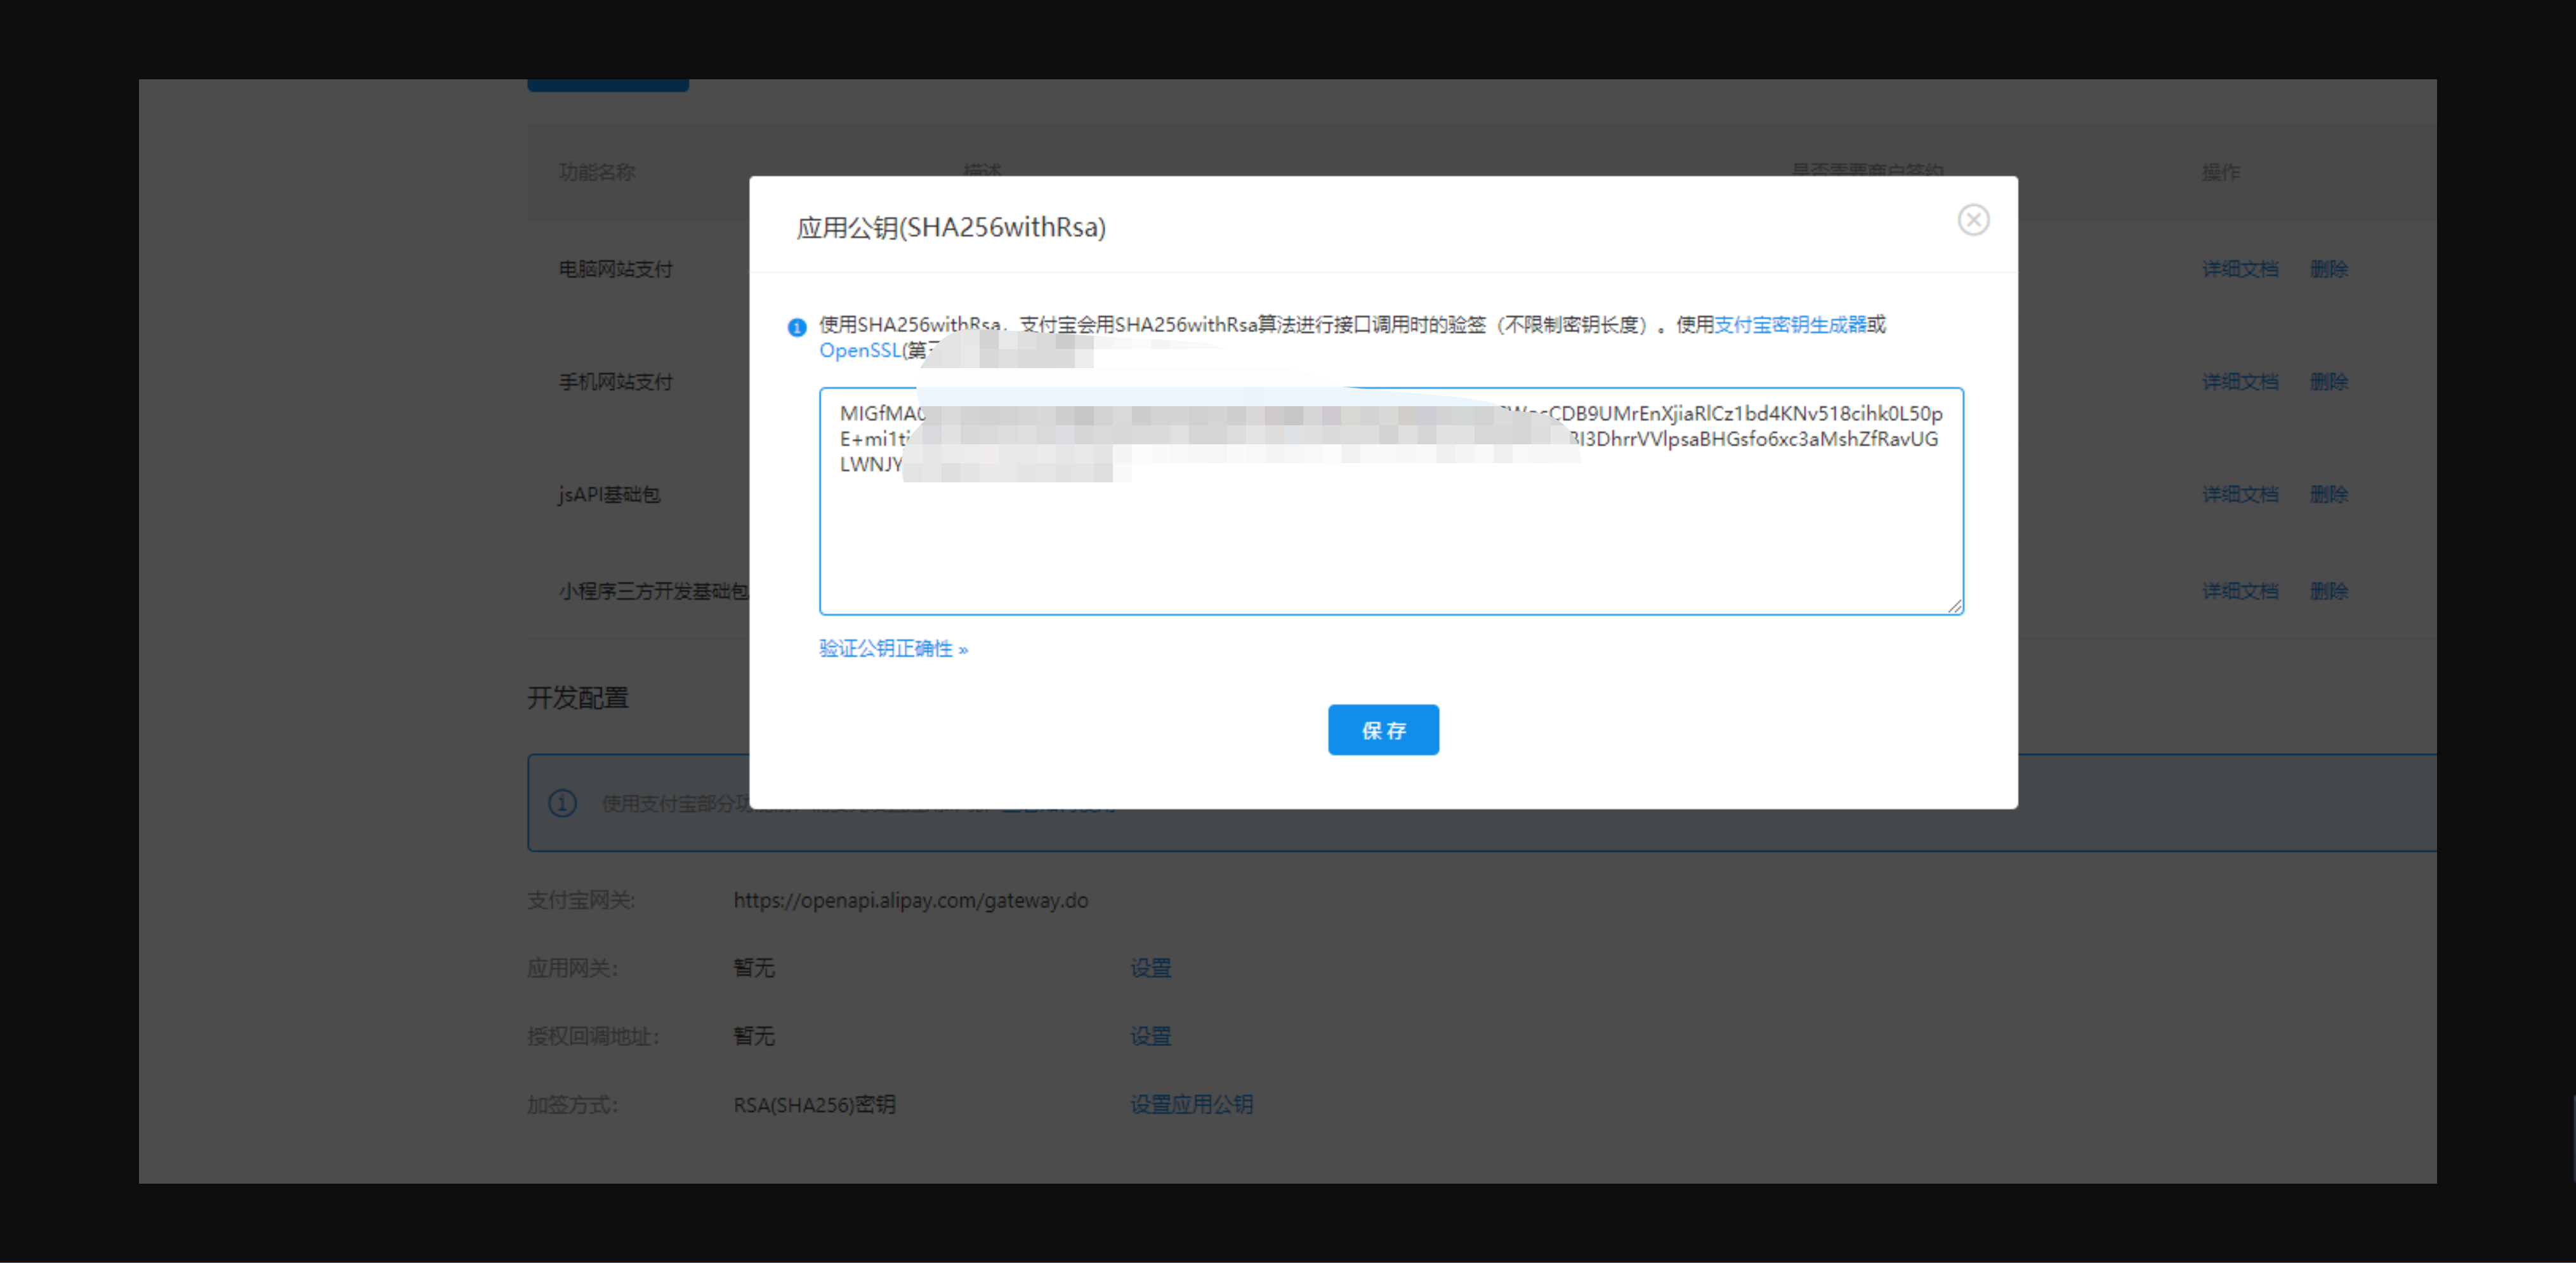Click the 保存 button
Image resolution: width=2576 pixels, height=1263 pixels.
[x=1382, y=730]
